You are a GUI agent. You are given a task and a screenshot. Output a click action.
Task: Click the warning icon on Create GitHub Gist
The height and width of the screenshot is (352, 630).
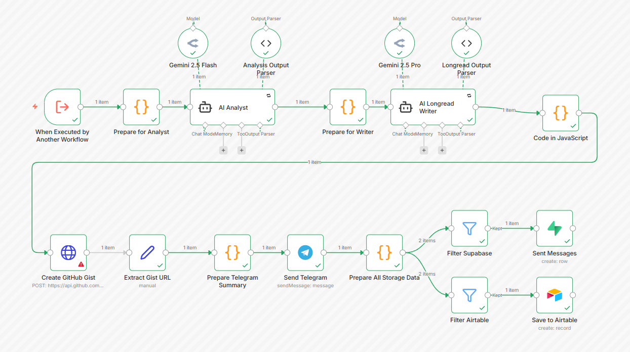click(81, 264)
